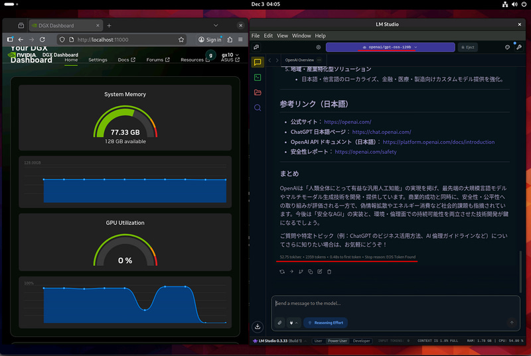Open Firefox recent browsing view icon
This screenshot has width=531, height=356.
pos(21,25)
